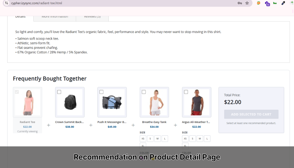
Task: Check the Argus All-Weather Tank checkbox
Action: tap(186, 92)
